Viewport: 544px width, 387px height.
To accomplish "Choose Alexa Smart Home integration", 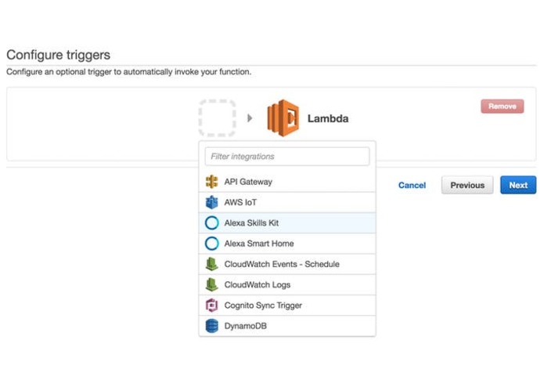I will coord(287,244).
